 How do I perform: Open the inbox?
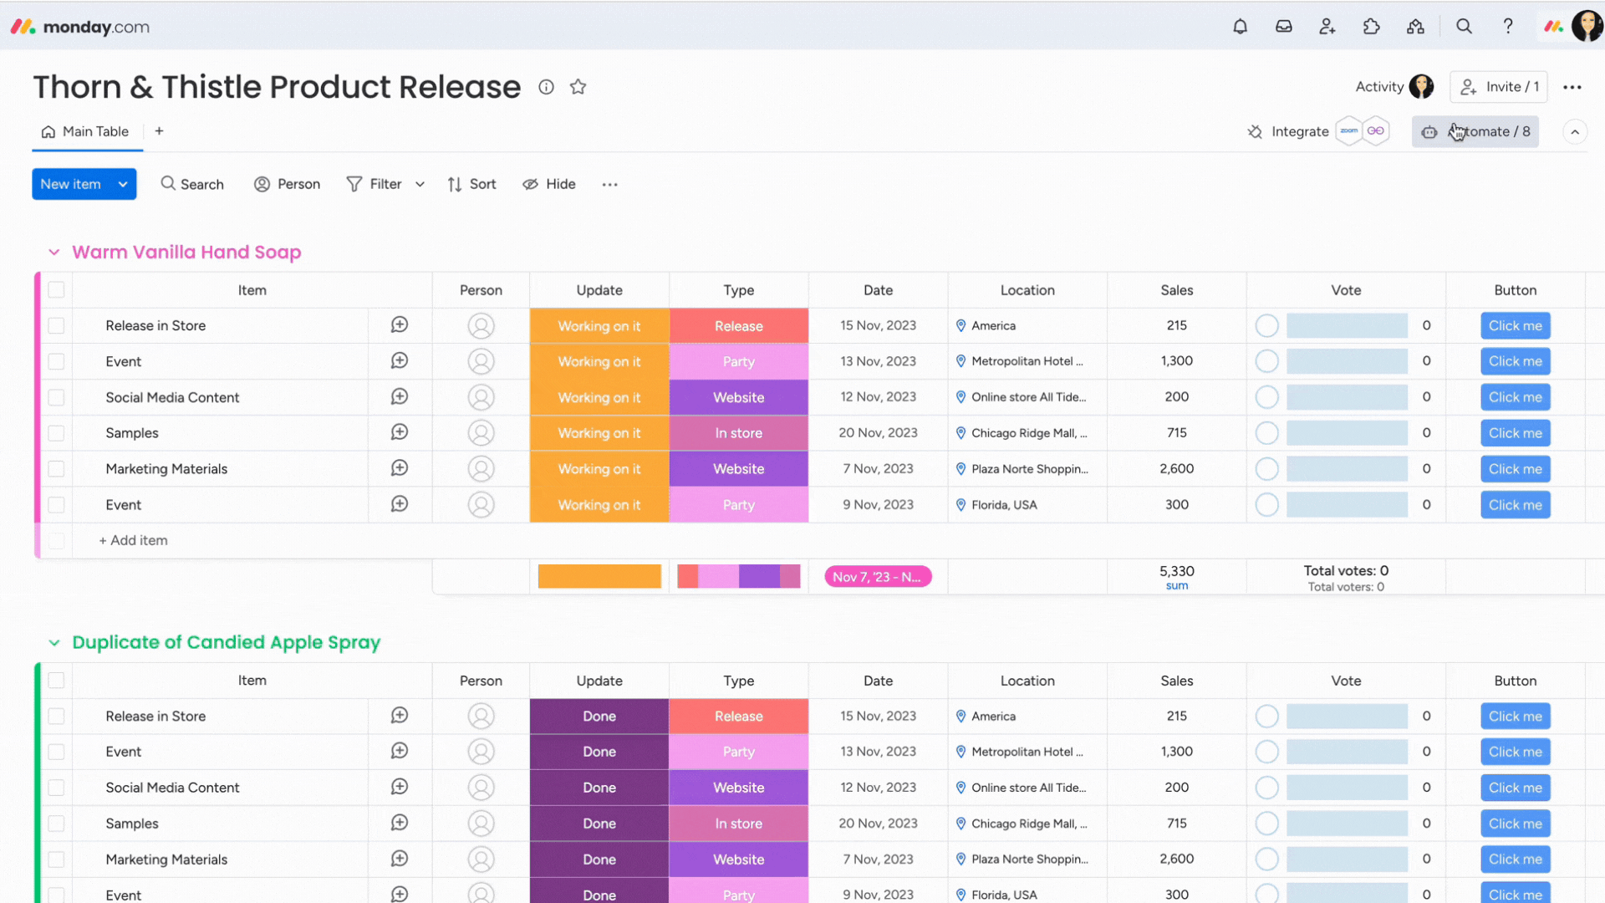[x=1284, y=26]
